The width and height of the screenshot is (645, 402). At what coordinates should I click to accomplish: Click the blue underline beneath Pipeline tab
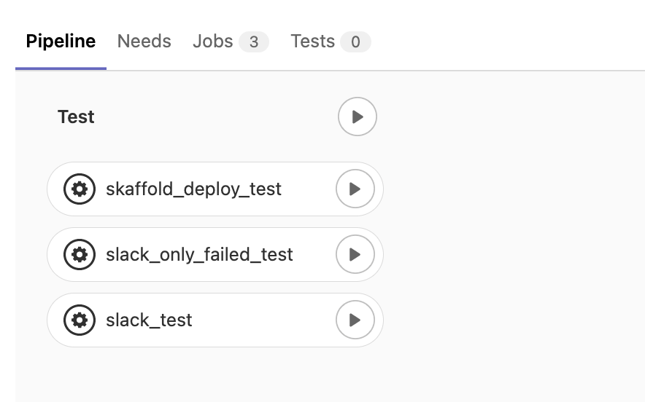click(61, 68)
